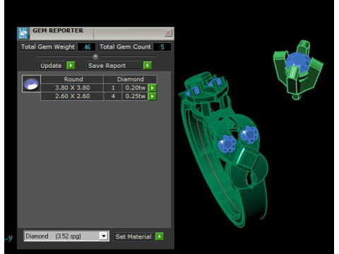The width and height of the screenshot is (339, 254).
Task: Select the round gem thumbnail
Action: (31, 83)
